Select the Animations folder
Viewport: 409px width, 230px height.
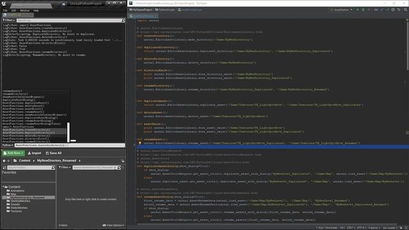[x=17, y=190]
